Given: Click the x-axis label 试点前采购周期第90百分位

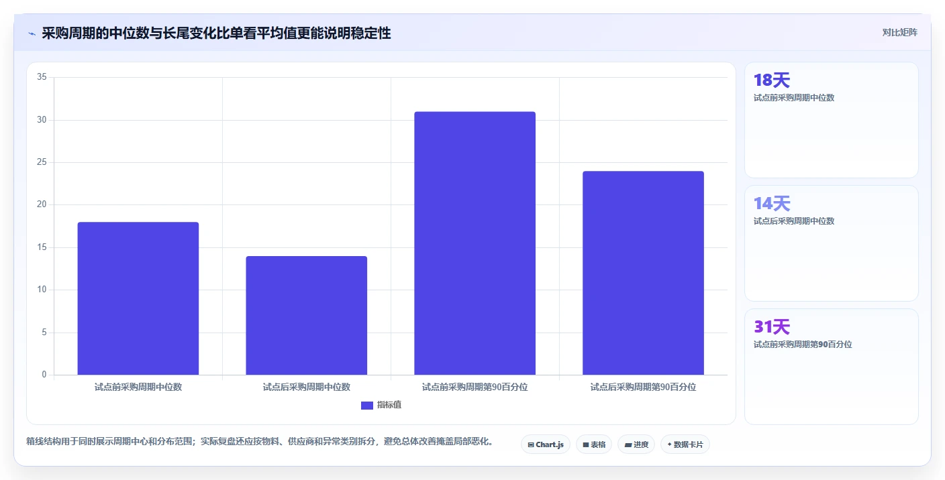Looking at the screenshot, I should tap(475, 387).
